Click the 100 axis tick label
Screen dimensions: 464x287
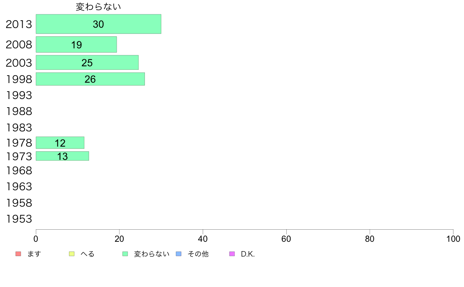[x=453, y=239]
